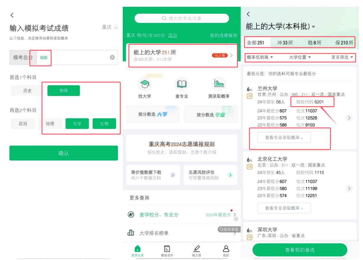The image size is (363, 260).
Task: Expand the 概率低到高 sort dropdown
Action: point(260,57)
